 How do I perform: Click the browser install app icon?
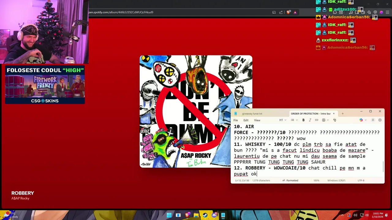pos(274,12)
